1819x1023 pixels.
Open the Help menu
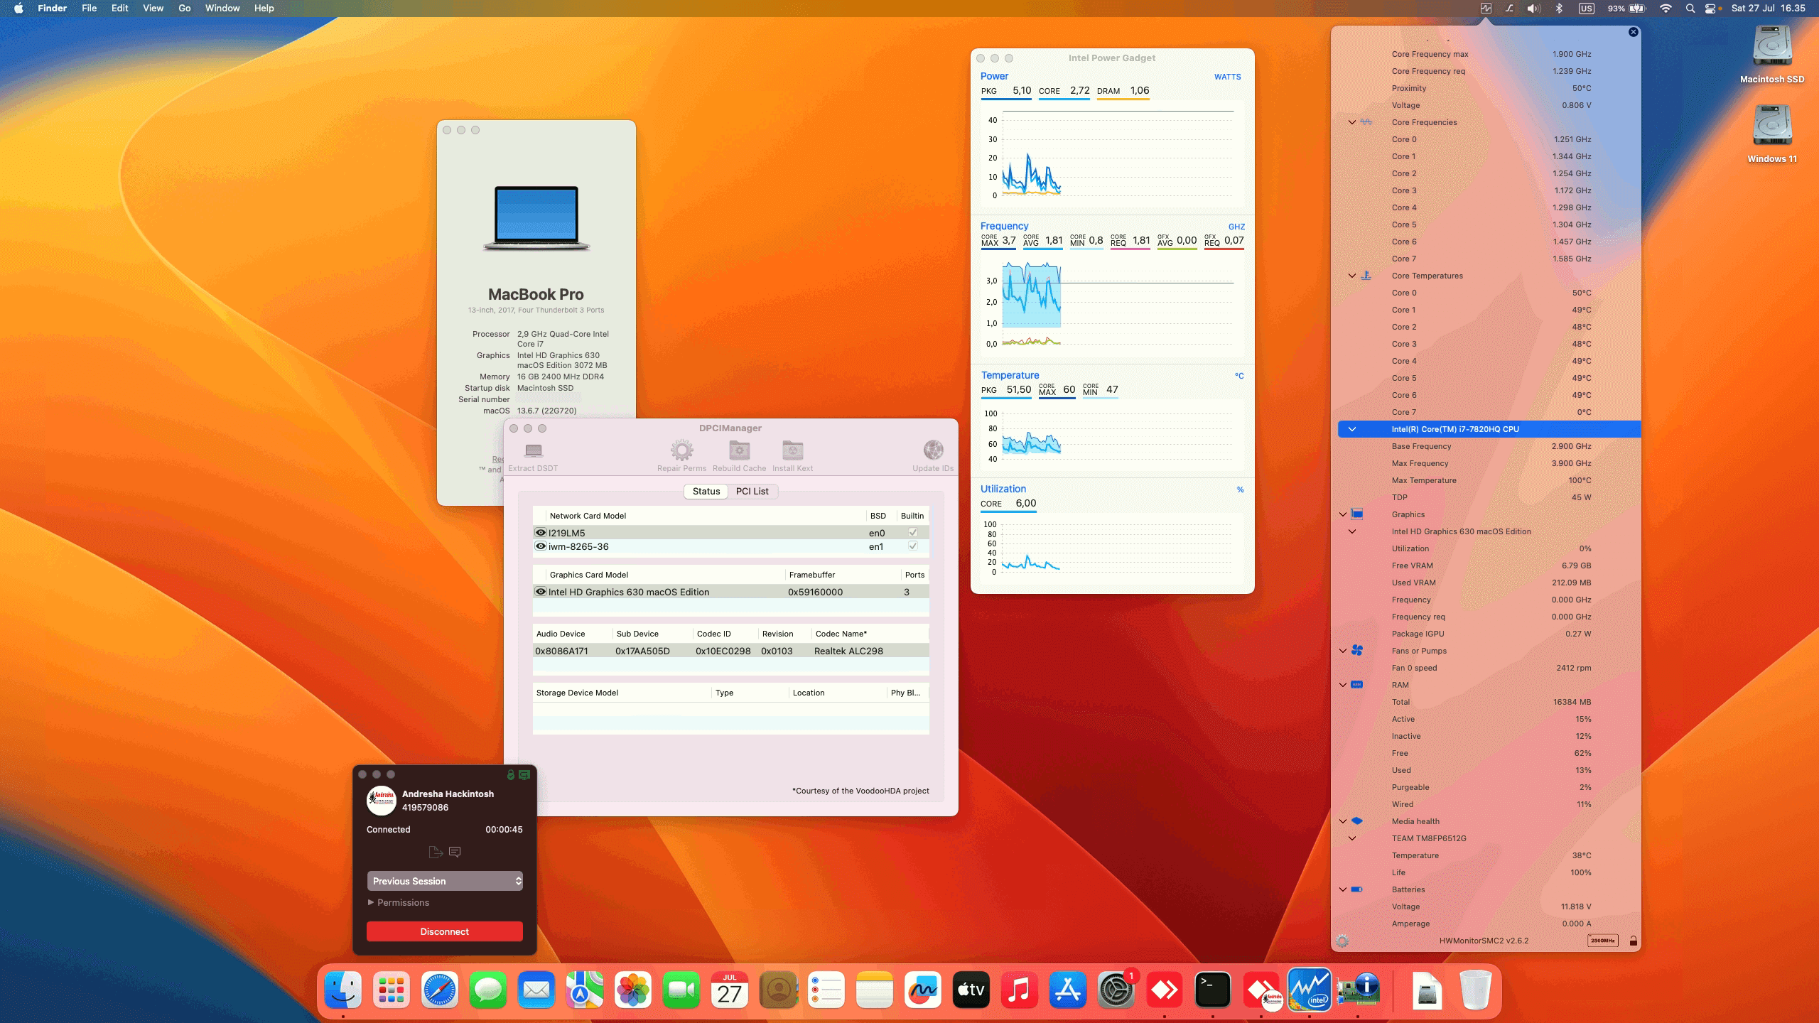tap(264, 9)
